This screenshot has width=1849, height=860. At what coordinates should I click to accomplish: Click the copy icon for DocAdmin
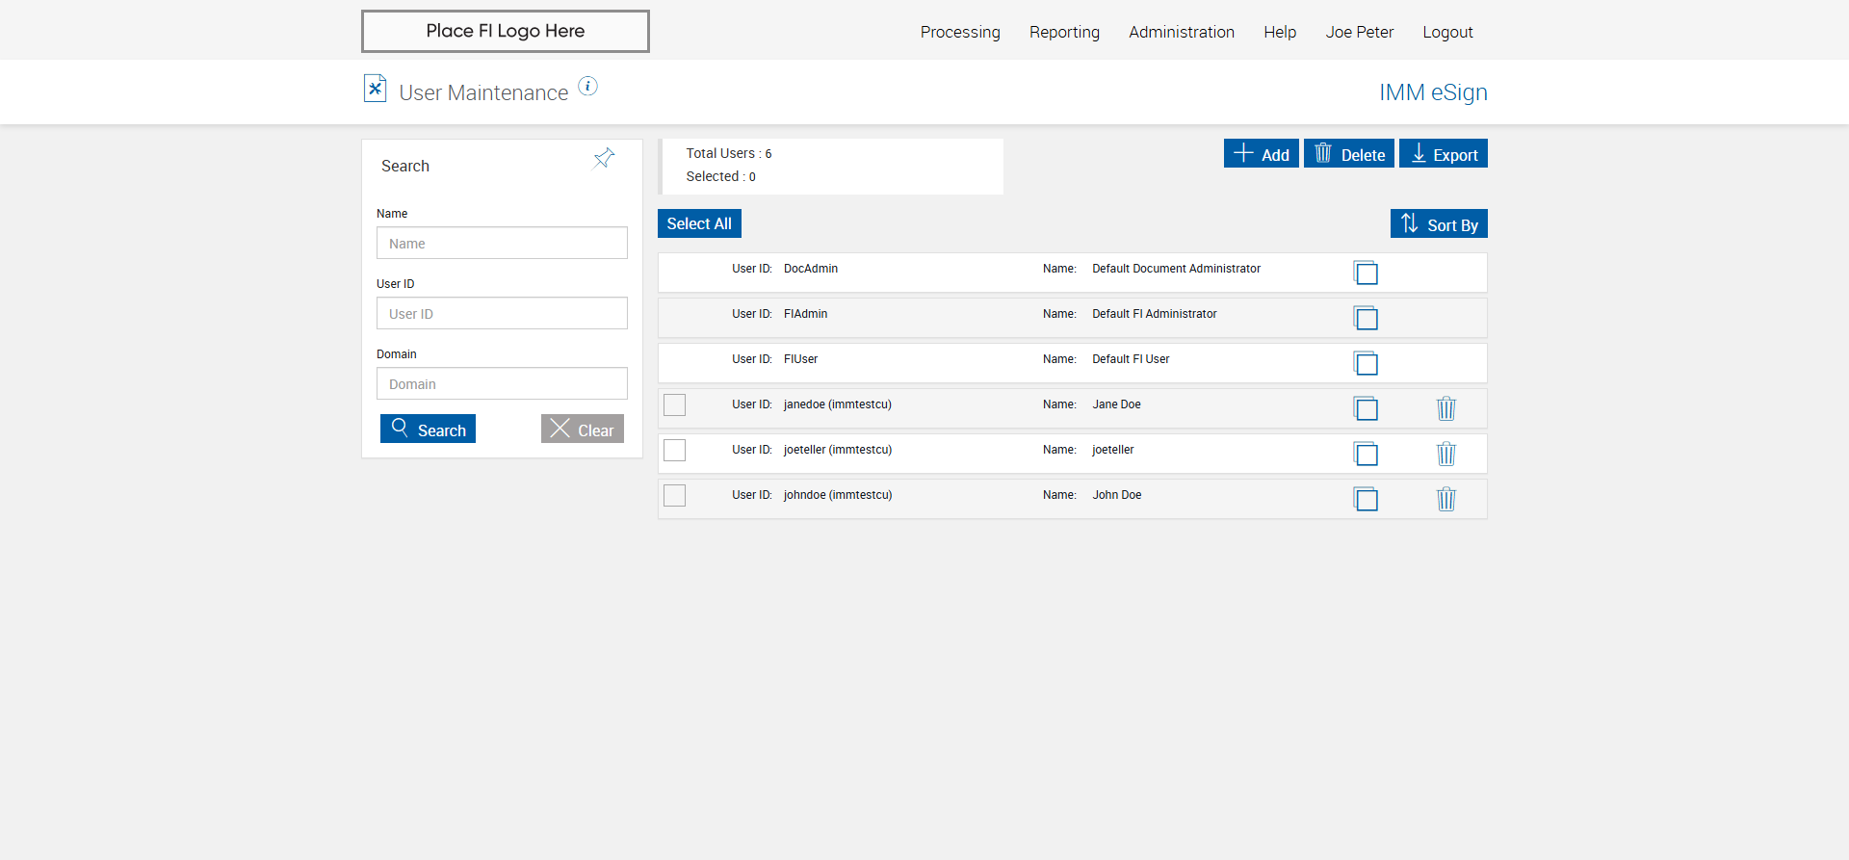pos(1366,274)
